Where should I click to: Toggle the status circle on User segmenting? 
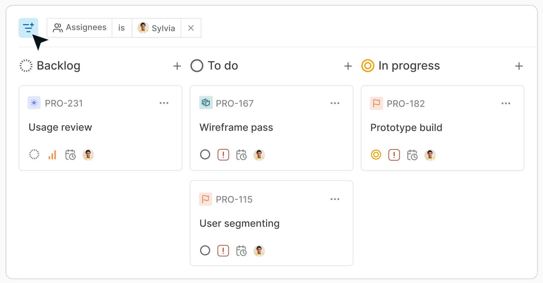click(205, 250)
